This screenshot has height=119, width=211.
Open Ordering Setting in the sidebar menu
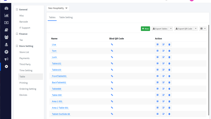(x=28, y=89)
